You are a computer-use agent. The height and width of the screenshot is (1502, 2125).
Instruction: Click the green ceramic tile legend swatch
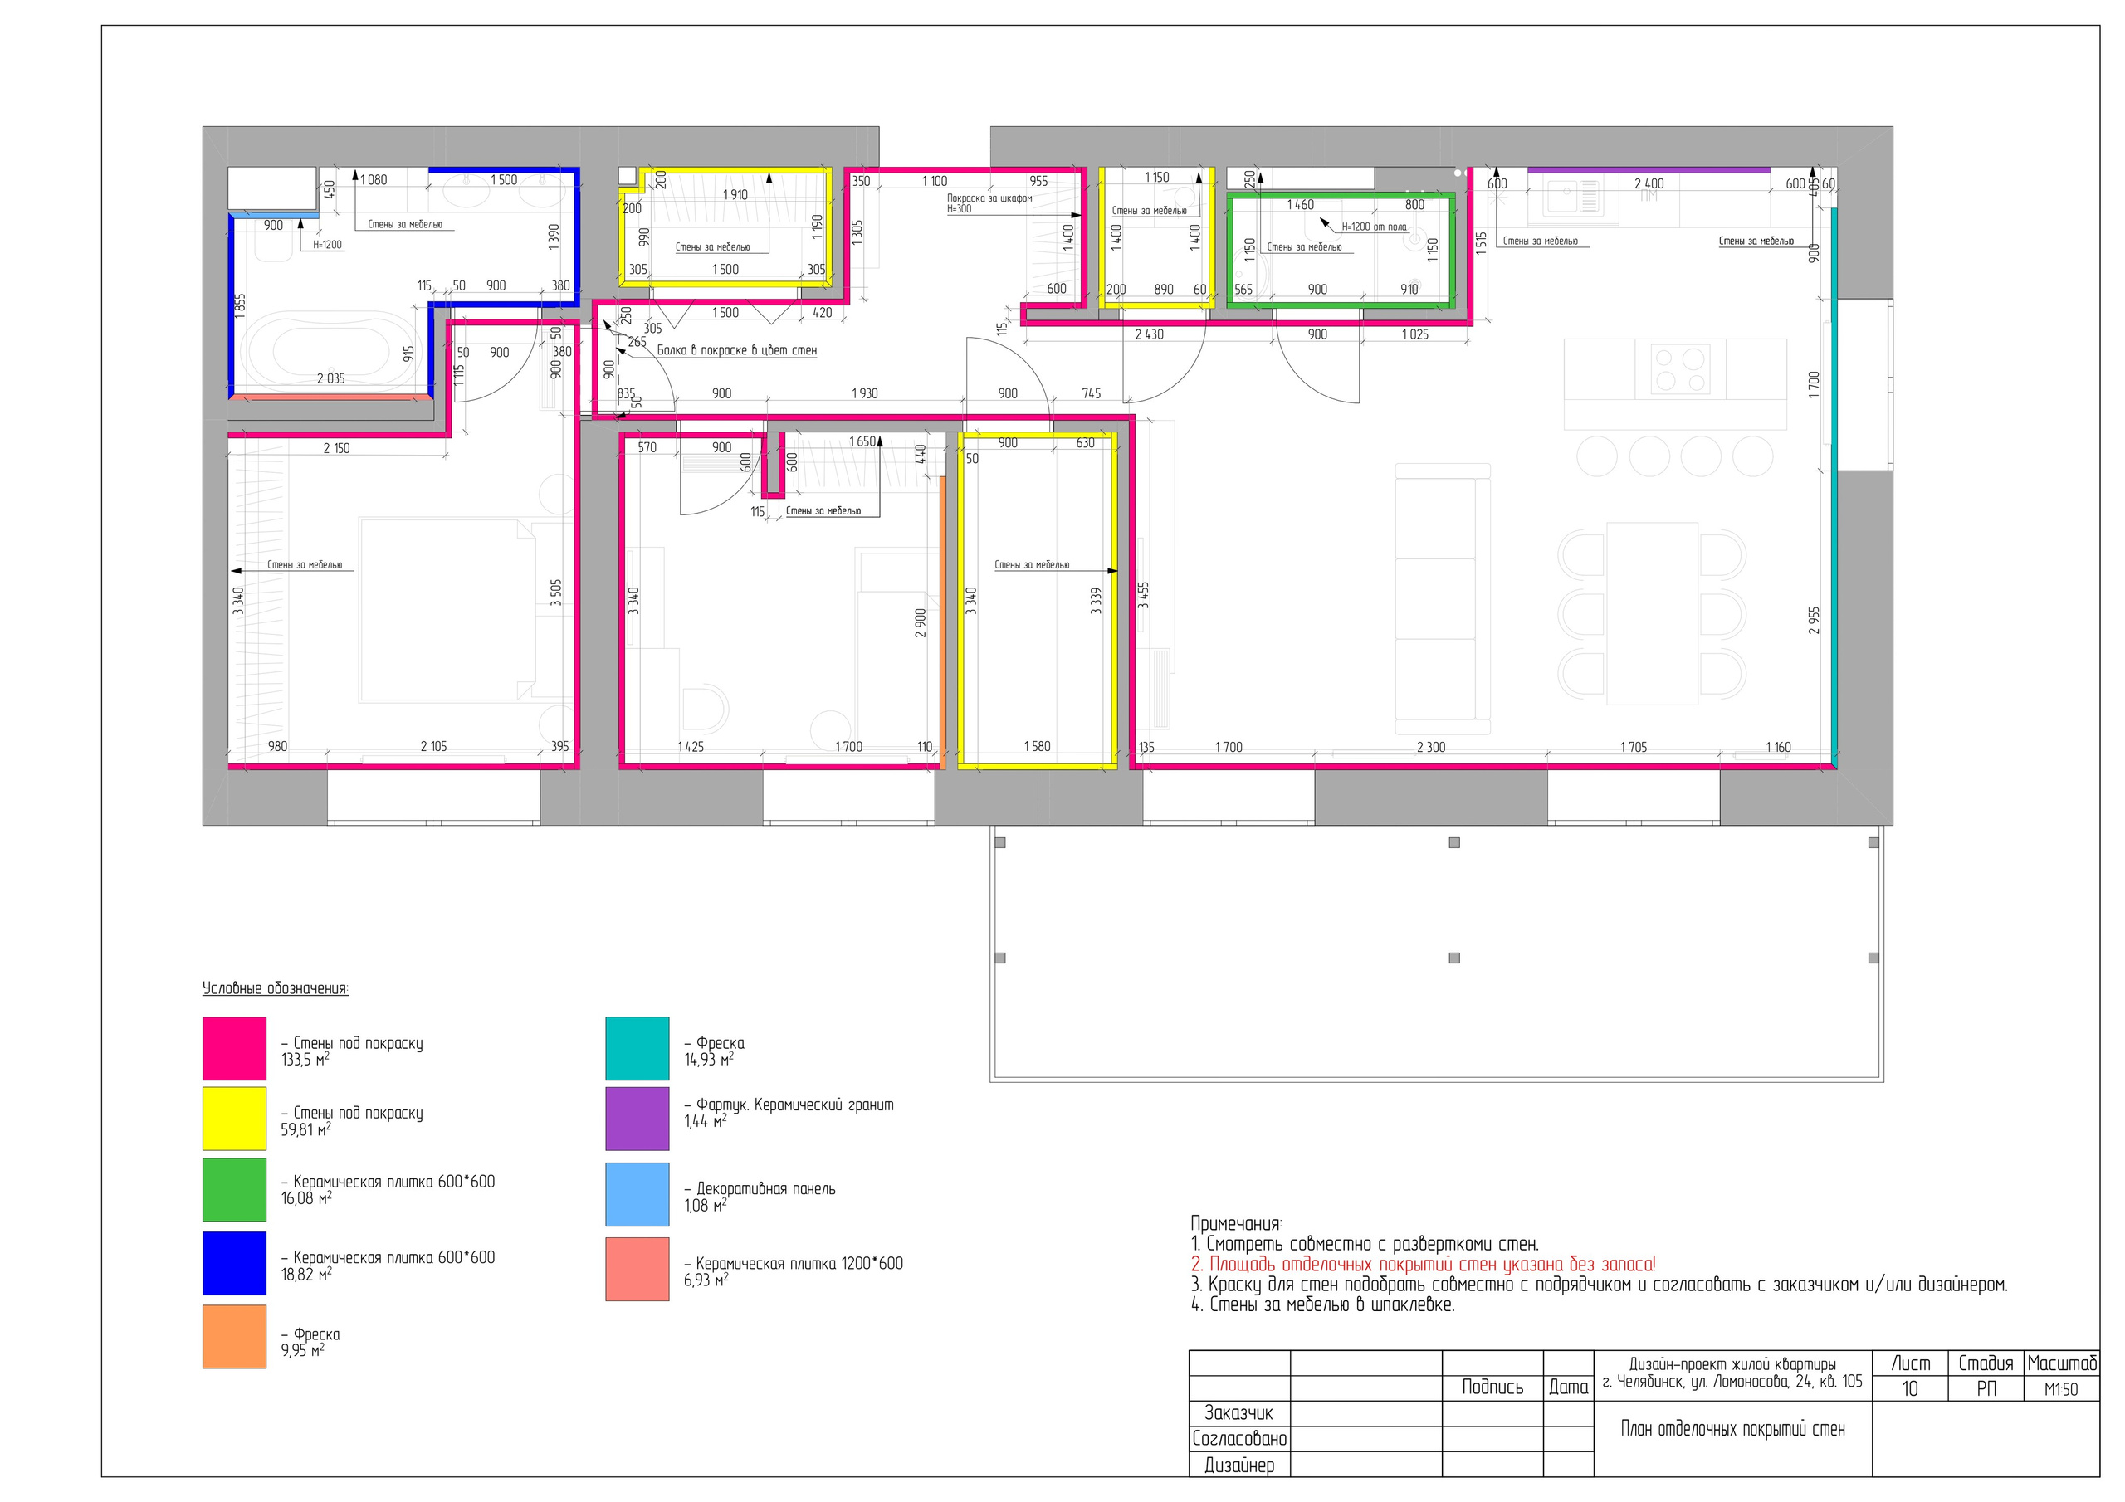pyautogui.click(x=234, y=1189)
